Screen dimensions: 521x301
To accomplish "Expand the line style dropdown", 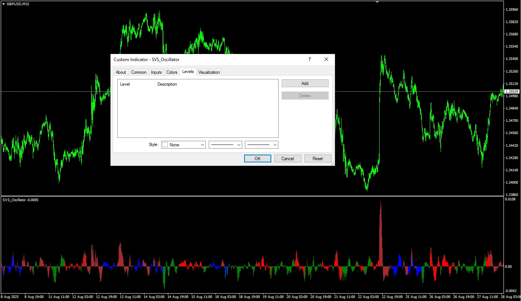I will tap(226, 145).
